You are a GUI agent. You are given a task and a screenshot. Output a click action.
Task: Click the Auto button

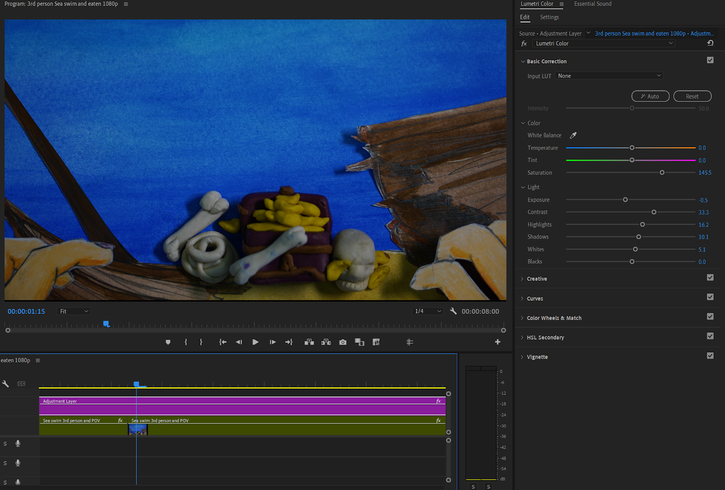click(650, 96)
